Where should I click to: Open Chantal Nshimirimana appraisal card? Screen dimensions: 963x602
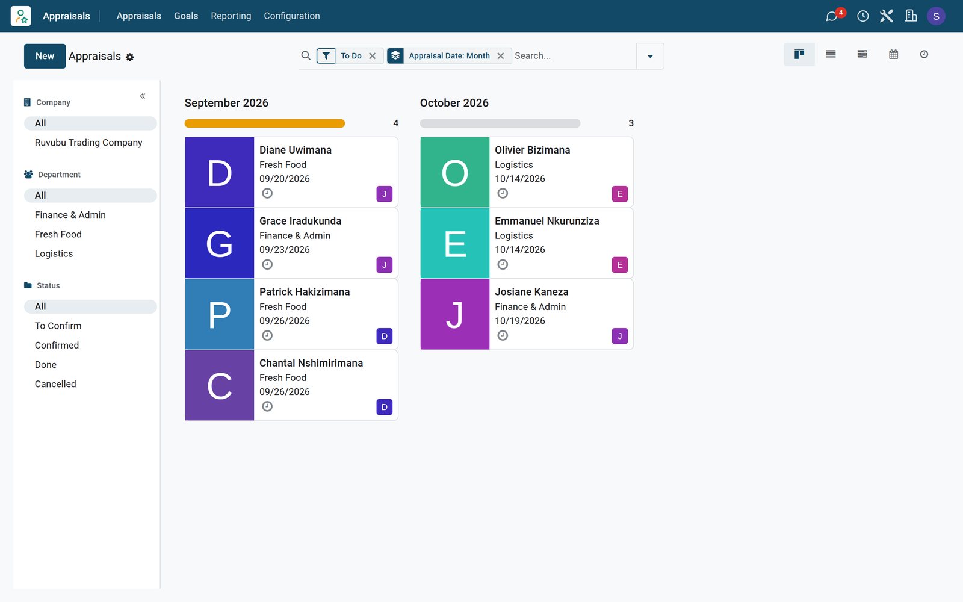pyautogui.click(x=291, y=385)
